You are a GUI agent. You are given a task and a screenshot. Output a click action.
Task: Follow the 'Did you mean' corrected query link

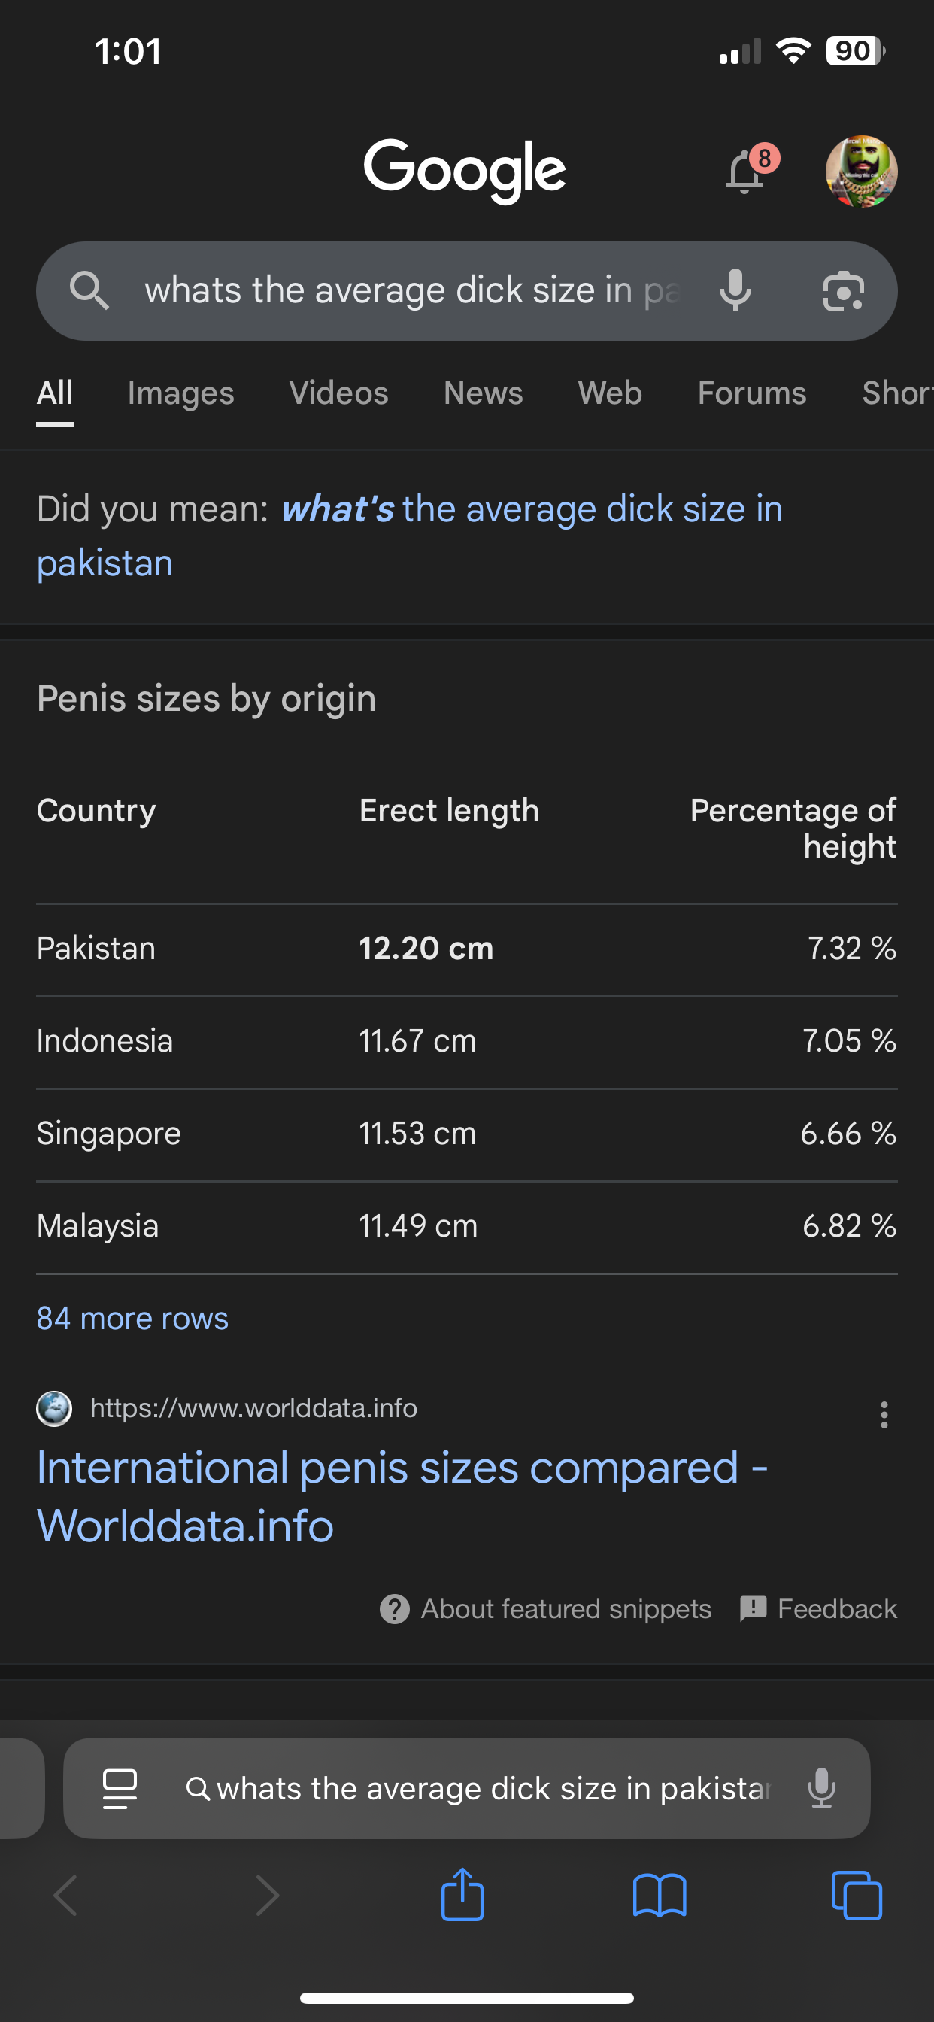410,536
